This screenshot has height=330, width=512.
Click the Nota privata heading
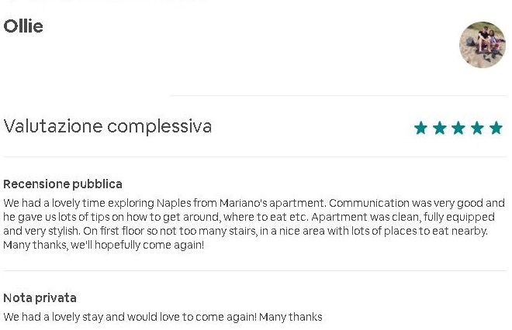click(40, 298)
